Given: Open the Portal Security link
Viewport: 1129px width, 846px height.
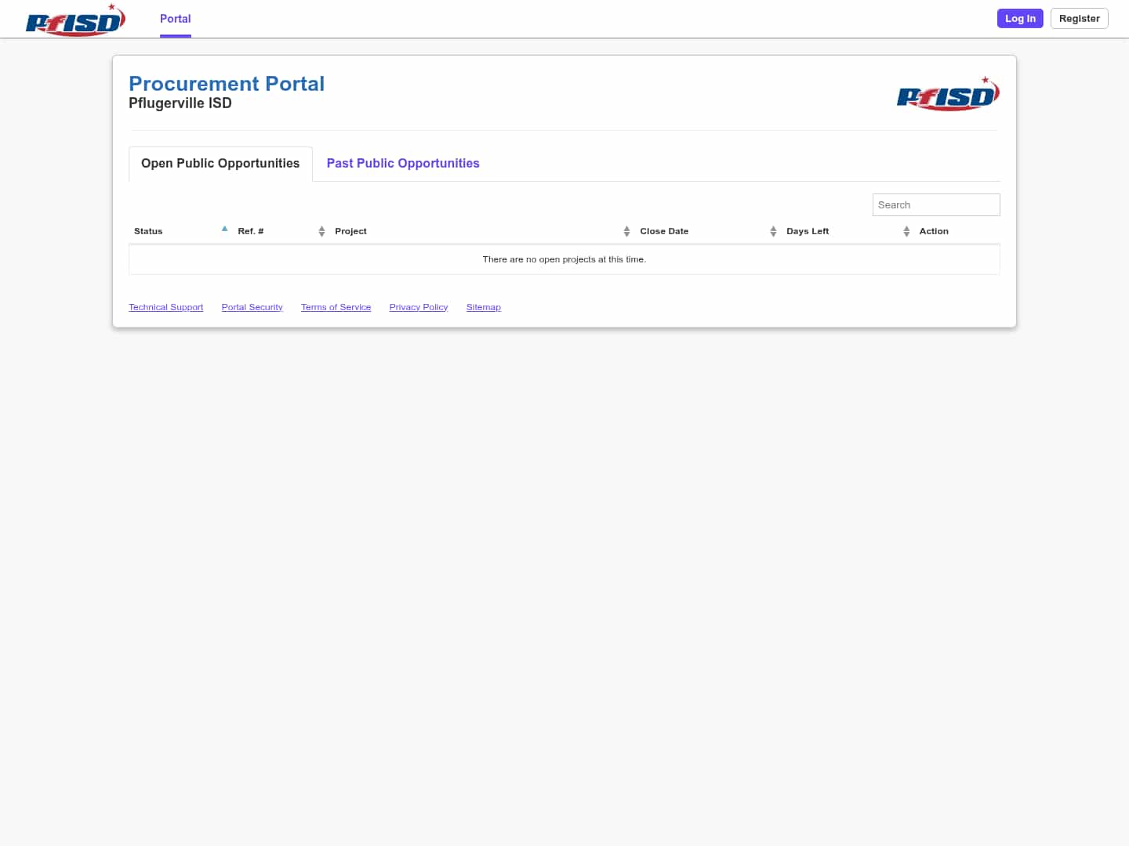Looking at the screenshot, I should (x=252, y=307).
